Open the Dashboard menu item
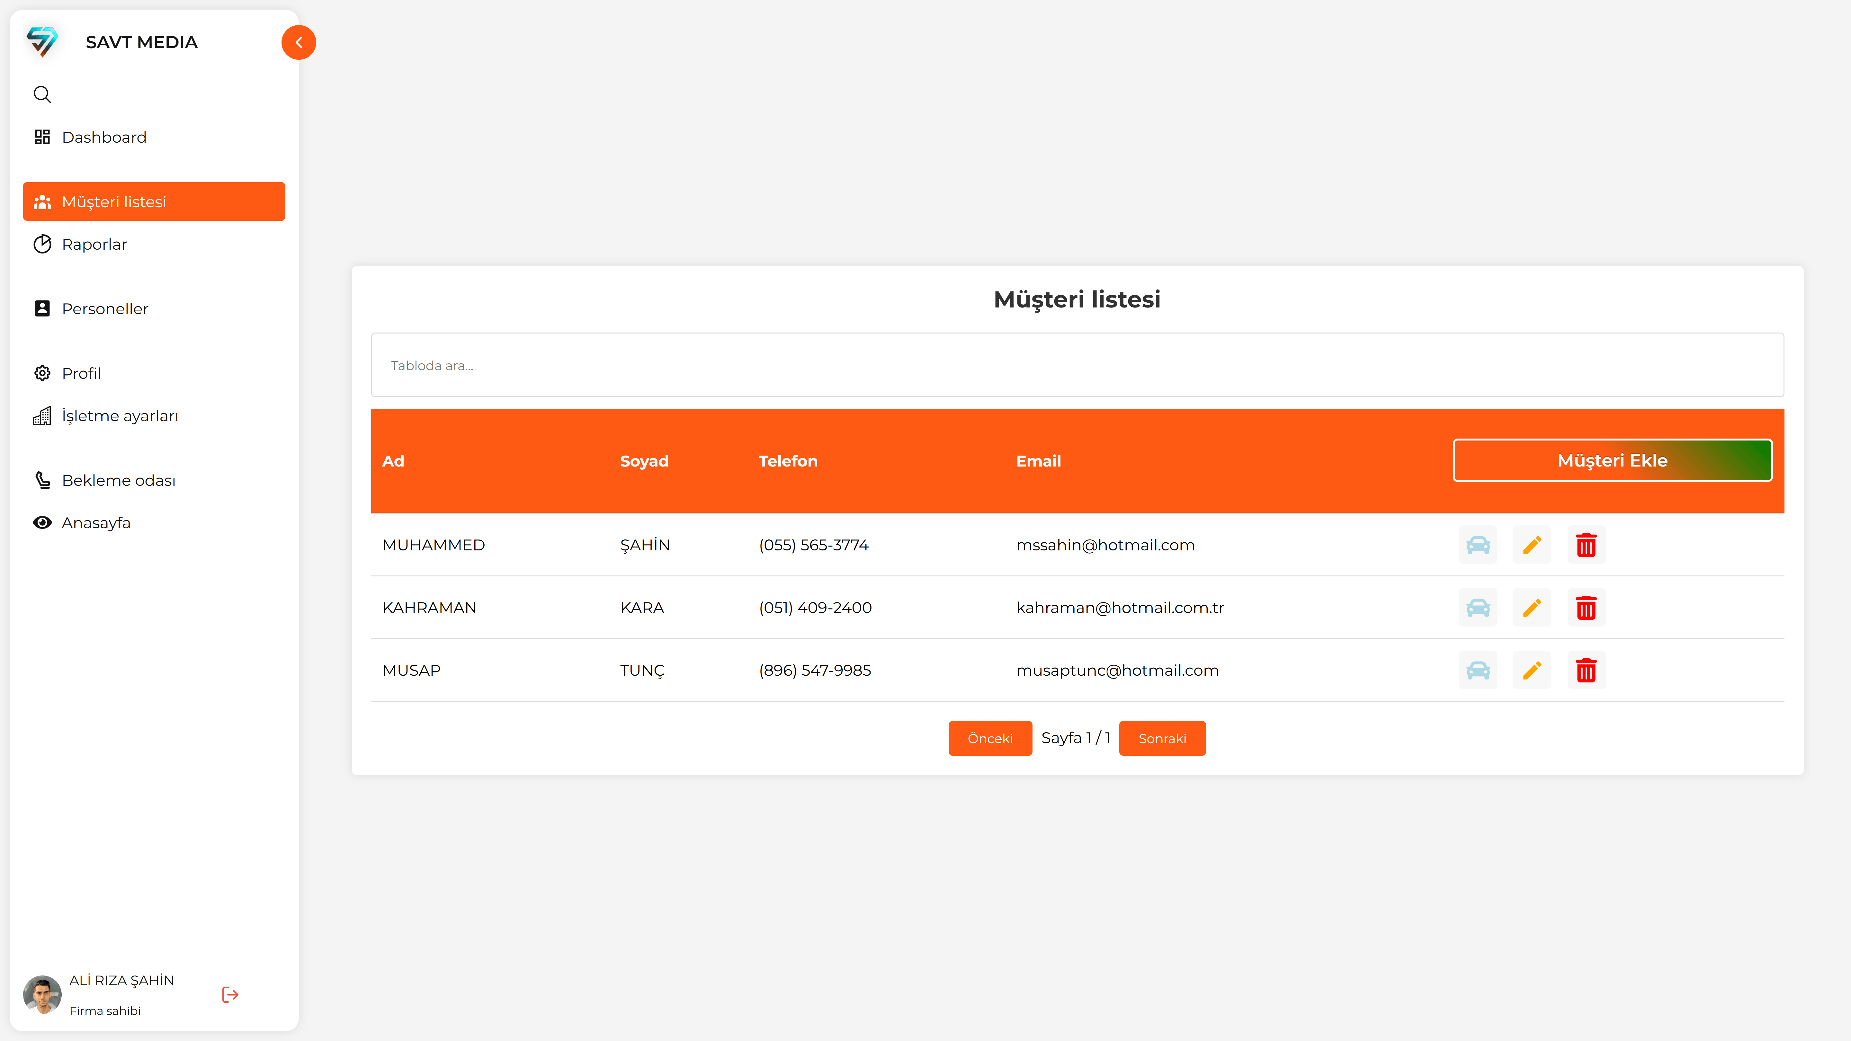1851x1041 pixels. tap(104, 137)
